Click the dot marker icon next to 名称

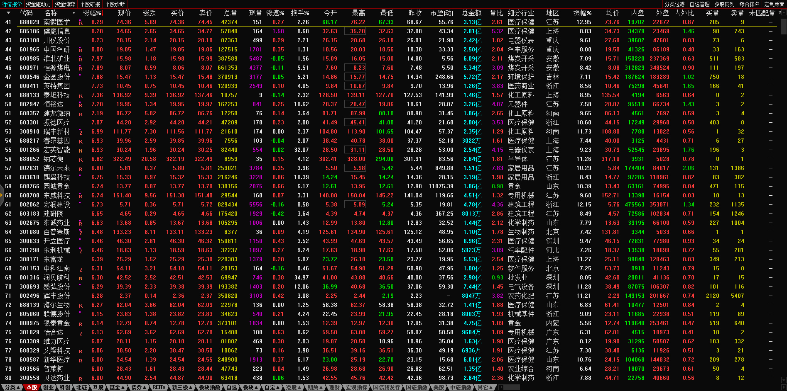pos(74,13)
